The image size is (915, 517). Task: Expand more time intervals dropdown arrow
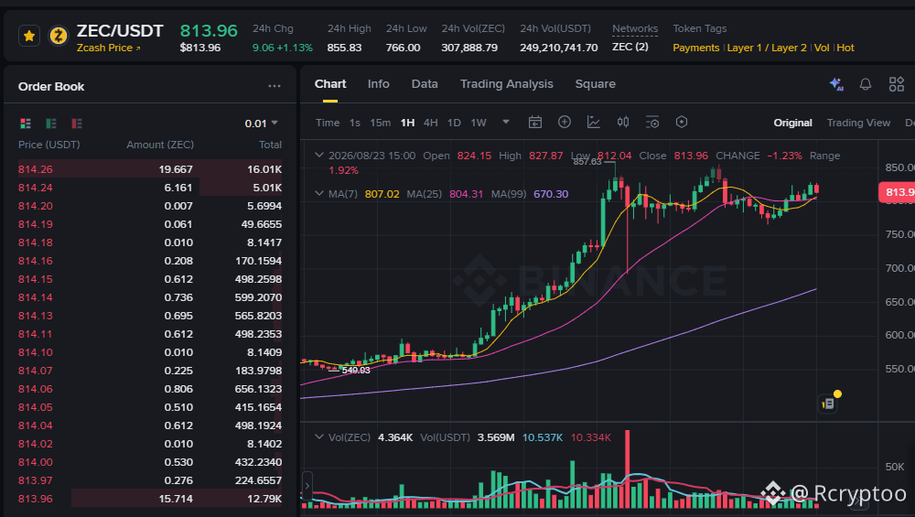pyautogui.click(x=506, y=122)
